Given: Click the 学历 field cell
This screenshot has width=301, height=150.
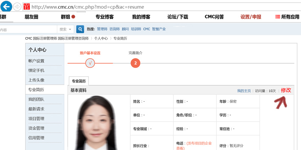Looking at the screenshot, I should (x=238, y=115).
